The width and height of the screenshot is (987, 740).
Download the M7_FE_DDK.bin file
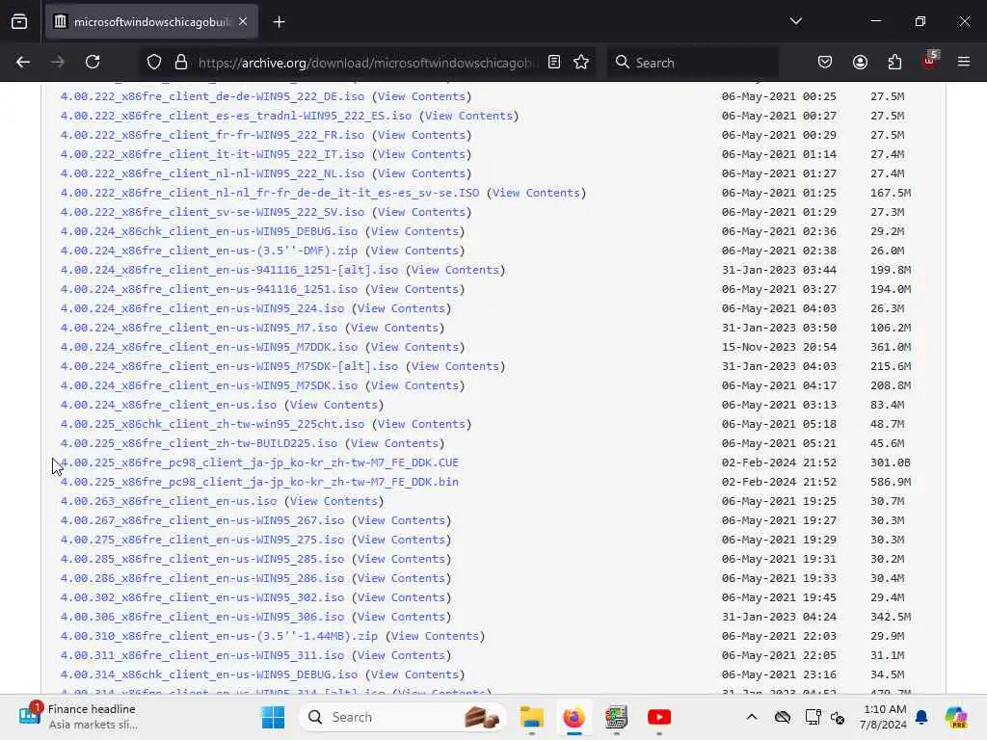pyautogui.click(x=259, y=482)
